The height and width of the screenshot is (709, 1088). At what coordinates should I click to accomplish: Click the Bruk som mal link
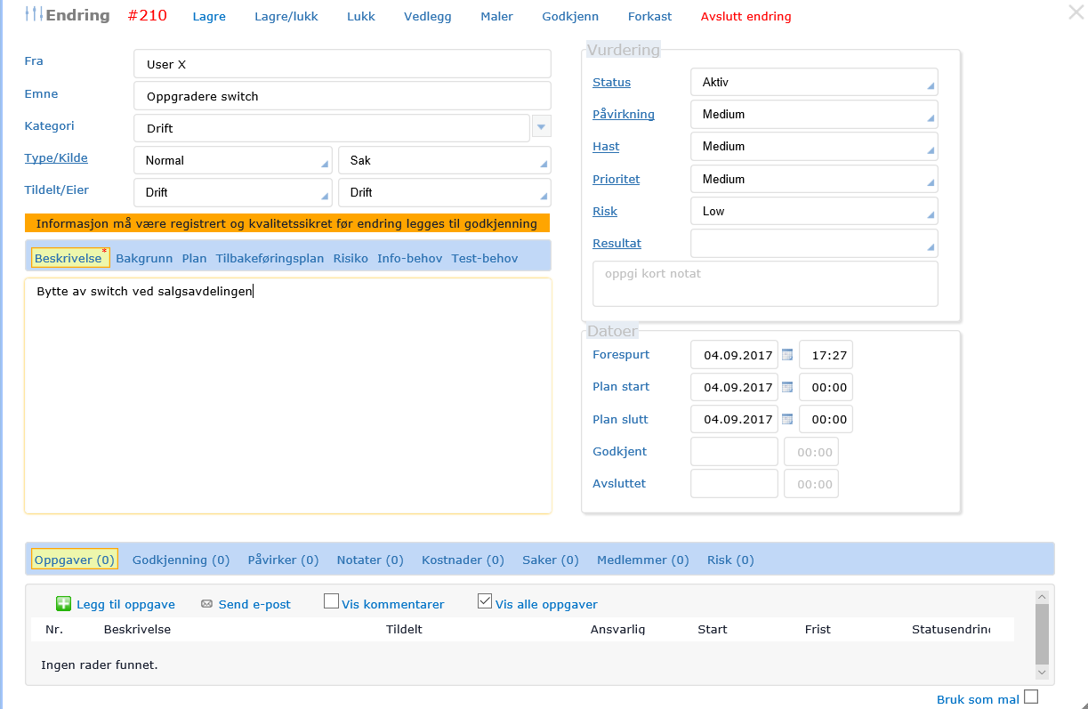(978, 699)
